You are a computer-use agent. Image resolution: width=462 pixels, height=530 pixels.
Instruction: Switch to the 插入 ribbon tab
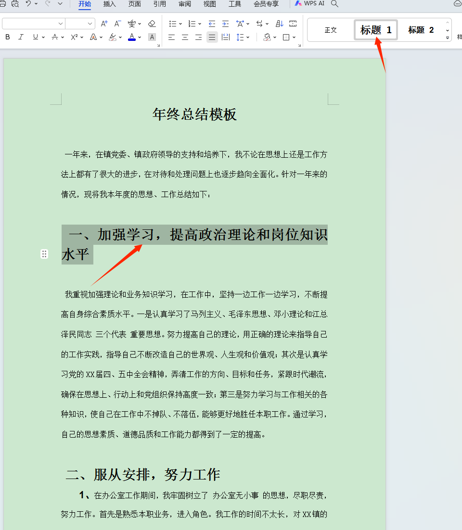109,4
